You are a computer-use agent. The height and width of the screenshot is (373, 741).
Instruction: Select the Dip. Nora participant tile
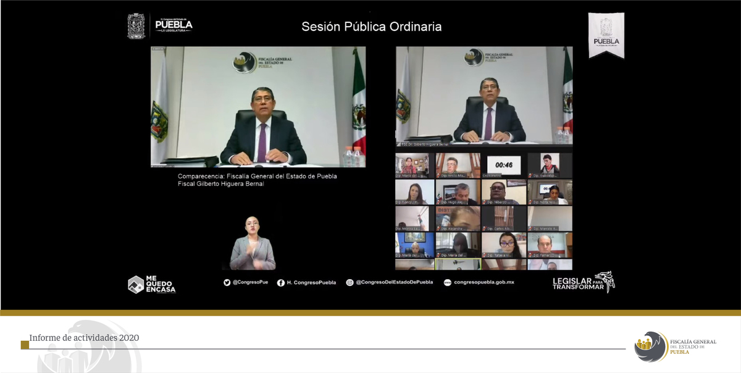550,192
